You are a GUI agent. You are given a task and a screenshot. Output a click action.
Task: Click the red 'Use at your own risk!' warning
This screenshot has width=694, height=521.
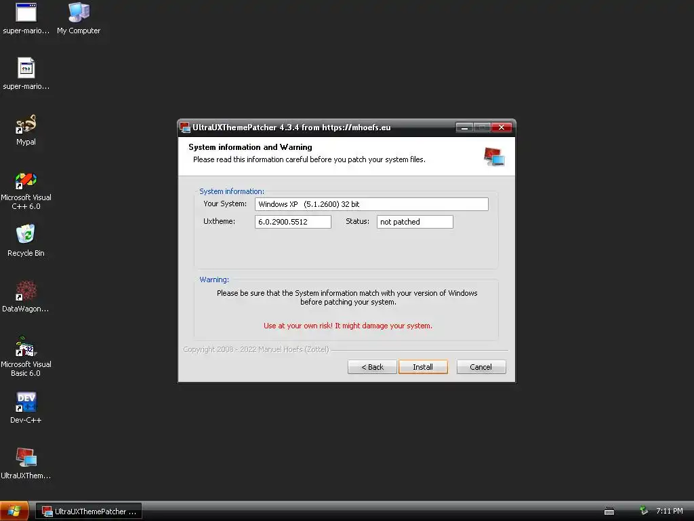[348, 326]
